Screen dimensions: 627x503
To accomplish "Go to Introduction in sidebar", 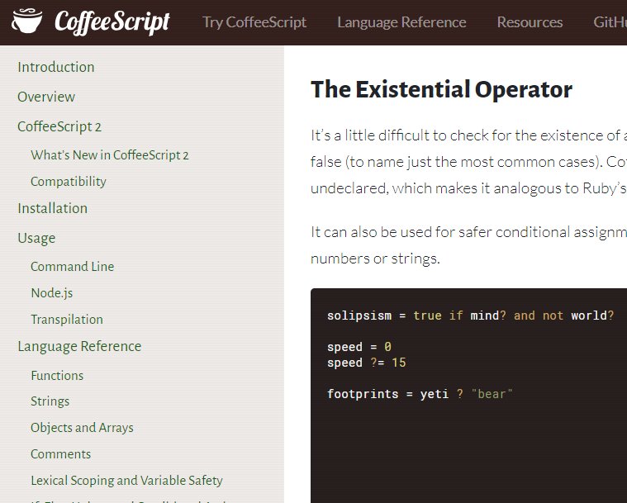I will tap(56, 67).
